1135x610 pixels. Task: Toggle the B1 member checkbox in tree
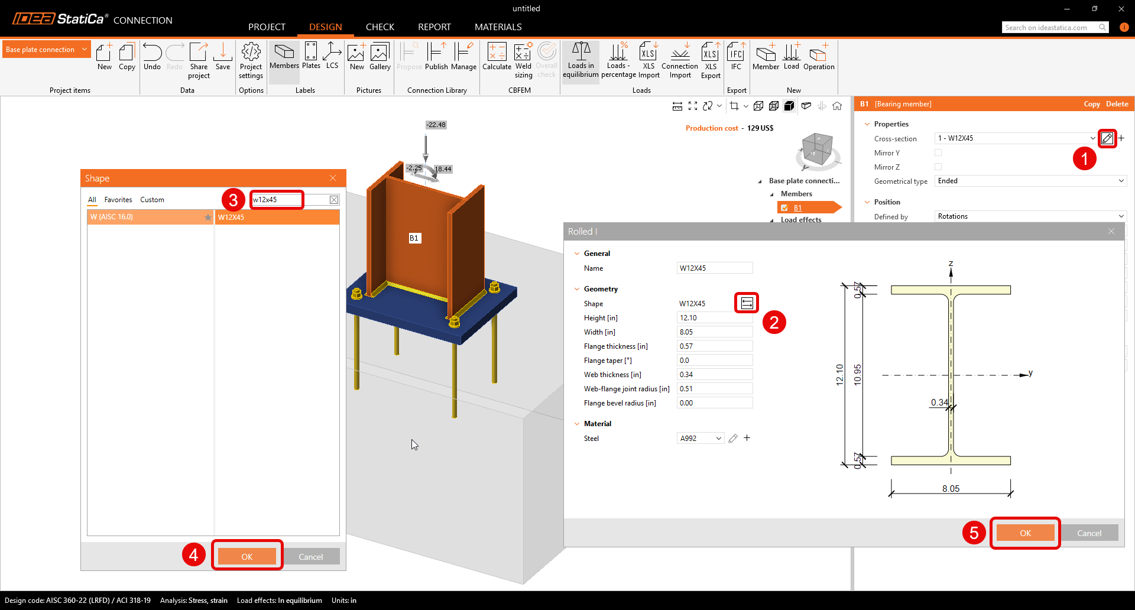784,208
